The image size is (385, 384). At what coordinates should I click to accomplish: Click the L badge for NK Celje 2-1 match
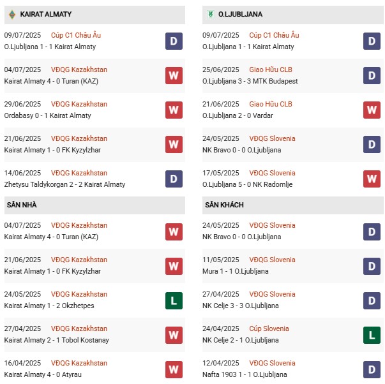(x=372, y=334)
